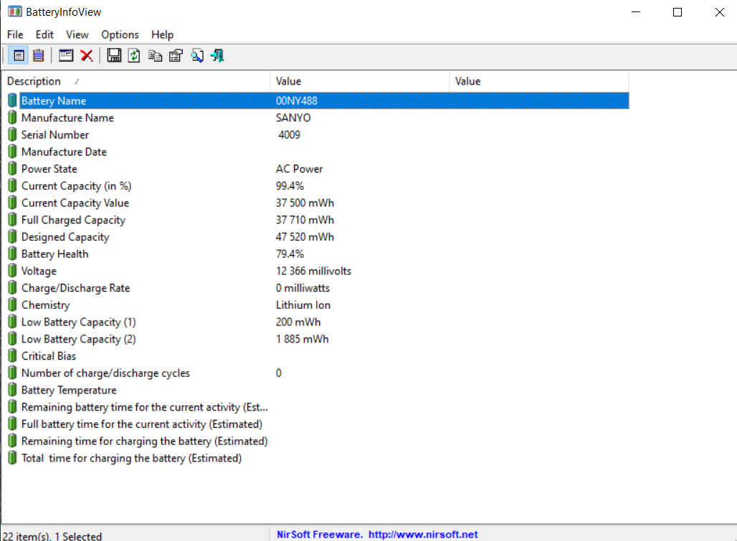
Task: Click battery icon beside Designed Capacity
Action: click(12, 236)
